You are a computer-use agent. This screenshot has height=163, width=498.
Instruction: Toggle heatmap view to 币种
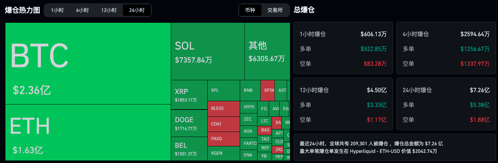(x=250, y=10)
